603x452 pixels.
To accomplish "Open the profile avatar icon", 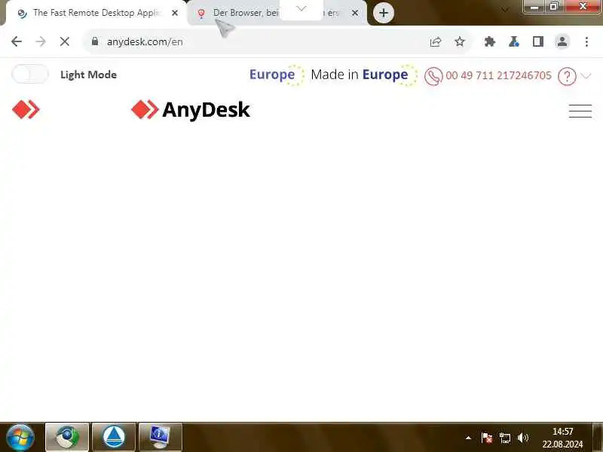I will point(562,41).
